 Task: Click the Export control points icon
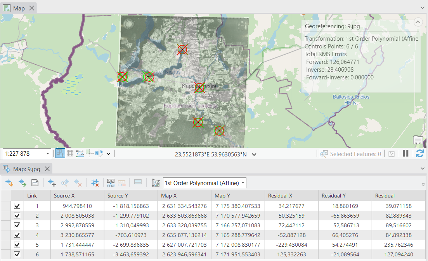pos(22,183)
